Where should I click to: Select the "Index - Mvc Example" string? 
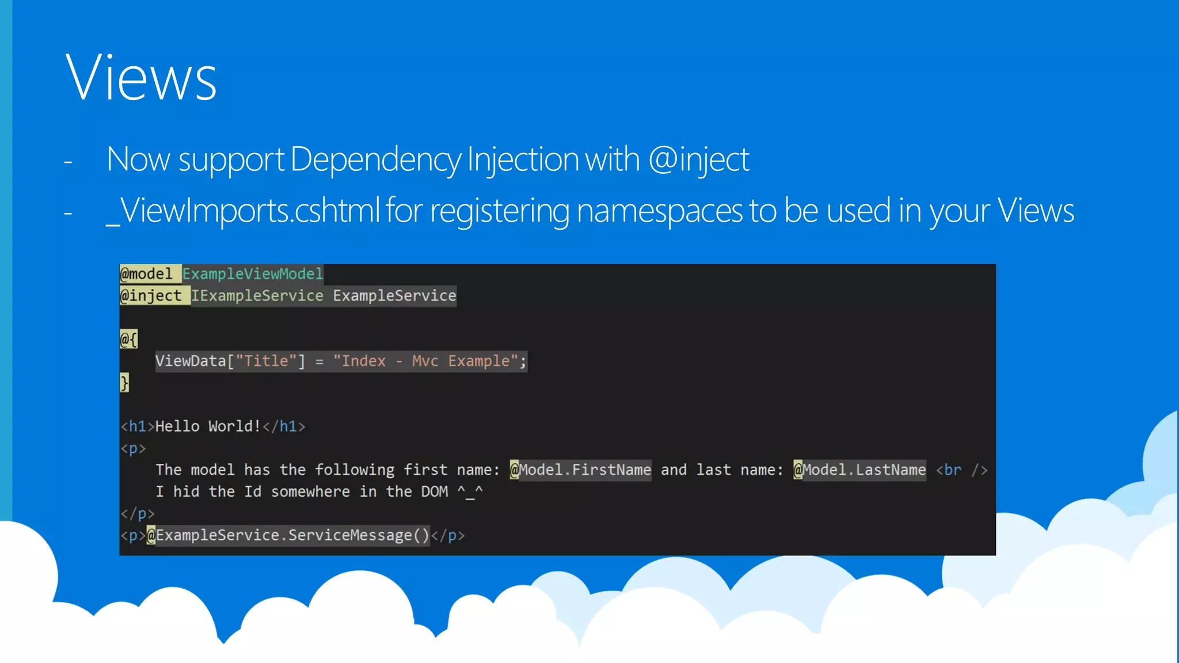tap(425, 361)
